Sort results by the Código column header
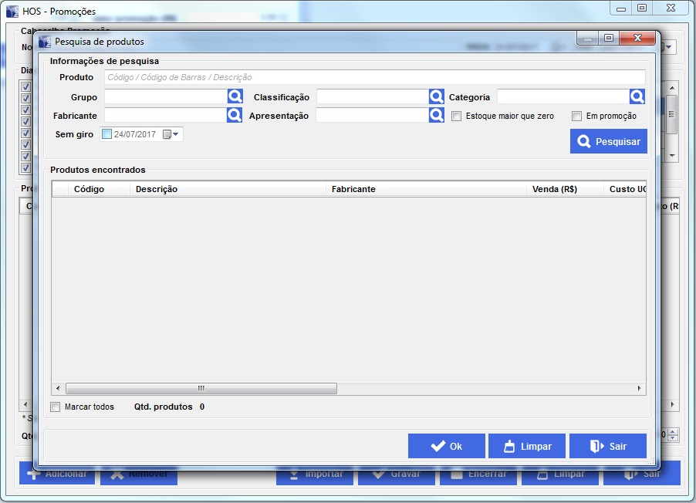The height and width of the screenshot is (503, 696). tap(89, 189)
